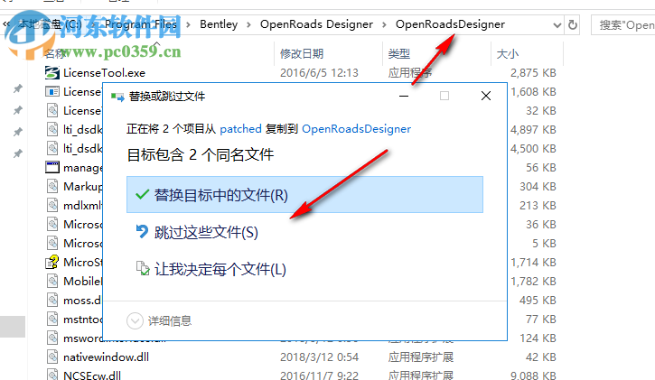Screen dimensions: 655x380
Task: Replace the files in the destination (R)
Action: click(304, 195)
